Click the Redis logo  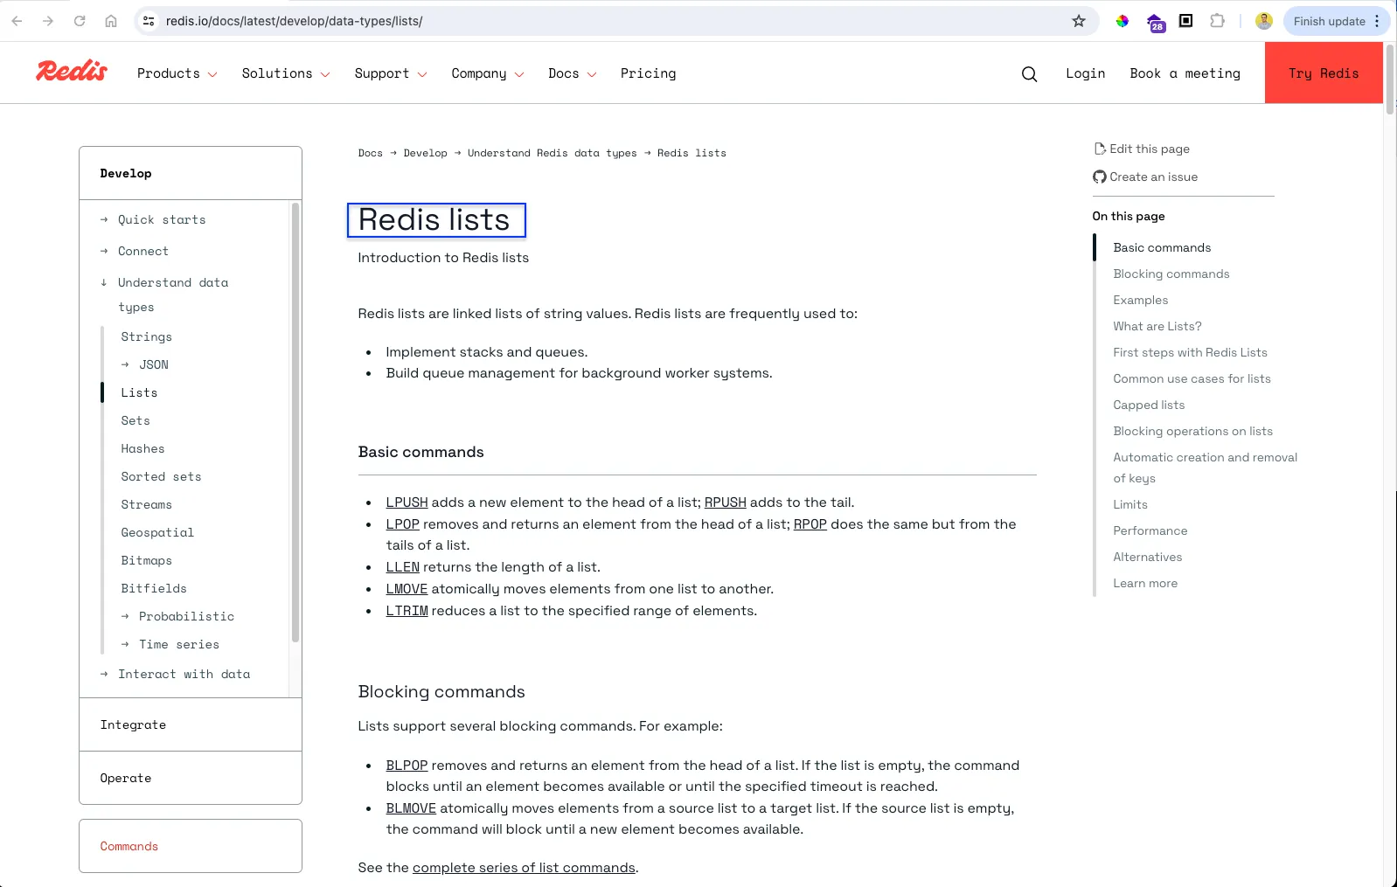click(72, 72)
